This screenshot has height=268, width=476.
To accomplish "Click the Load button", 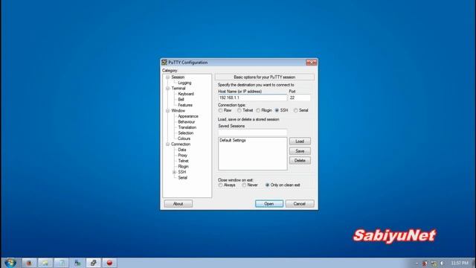I will tap(300, 141).
